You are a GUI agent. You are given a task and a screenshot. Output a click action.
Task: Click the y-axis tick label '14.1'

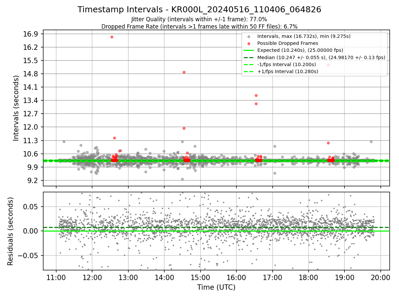(x=31, y=87)
